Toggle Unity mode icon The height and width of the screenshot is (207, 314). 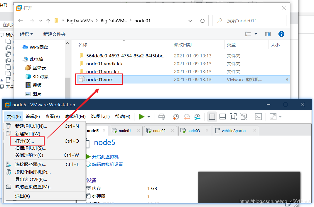pos(244,117)
